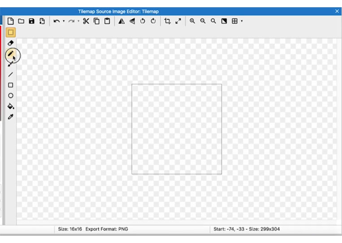Viewport: 342px width, 243px height.
Task: Click the 'Start: -74, -33 - Size: 299x304' status text
Action: click(247, 229)
